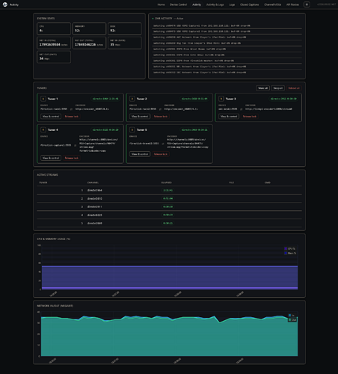Screen dimensions: 338x374
Task: Open the Logs nav item
Action: point(232,4)
